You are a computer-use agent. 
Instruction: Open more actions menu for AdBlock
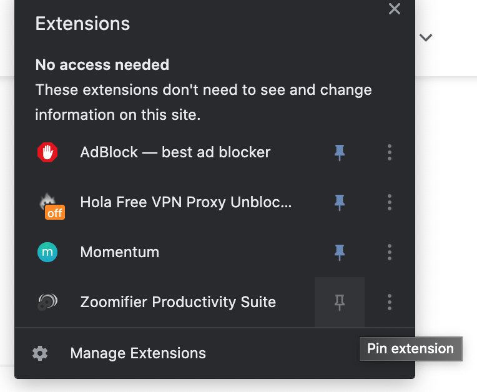(390, 152)
